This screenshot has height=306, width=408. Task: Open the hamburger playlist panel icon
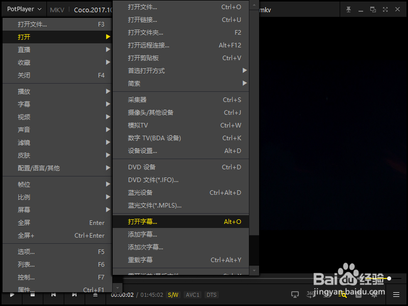tap(396, 295)
